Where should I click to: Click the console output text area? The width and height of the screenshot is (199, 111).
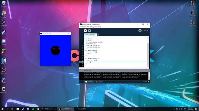[114, 76]
